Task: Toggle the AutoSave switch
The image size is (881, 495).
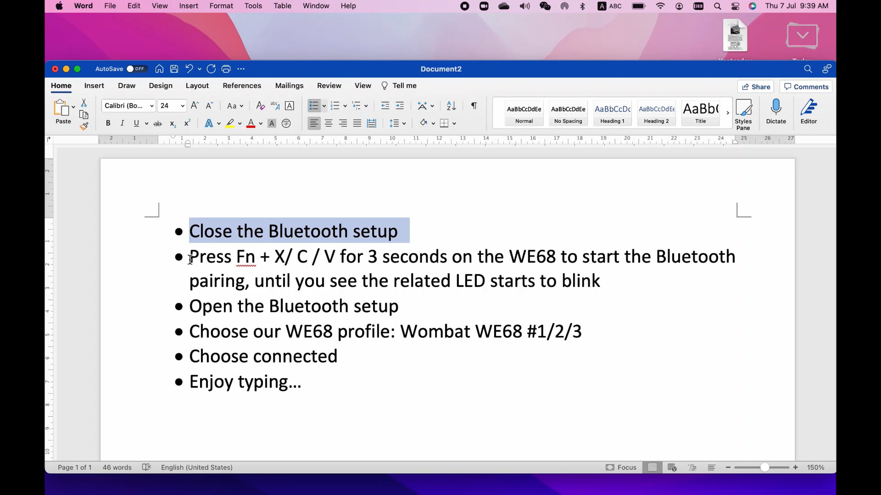Action: [137, 69]
